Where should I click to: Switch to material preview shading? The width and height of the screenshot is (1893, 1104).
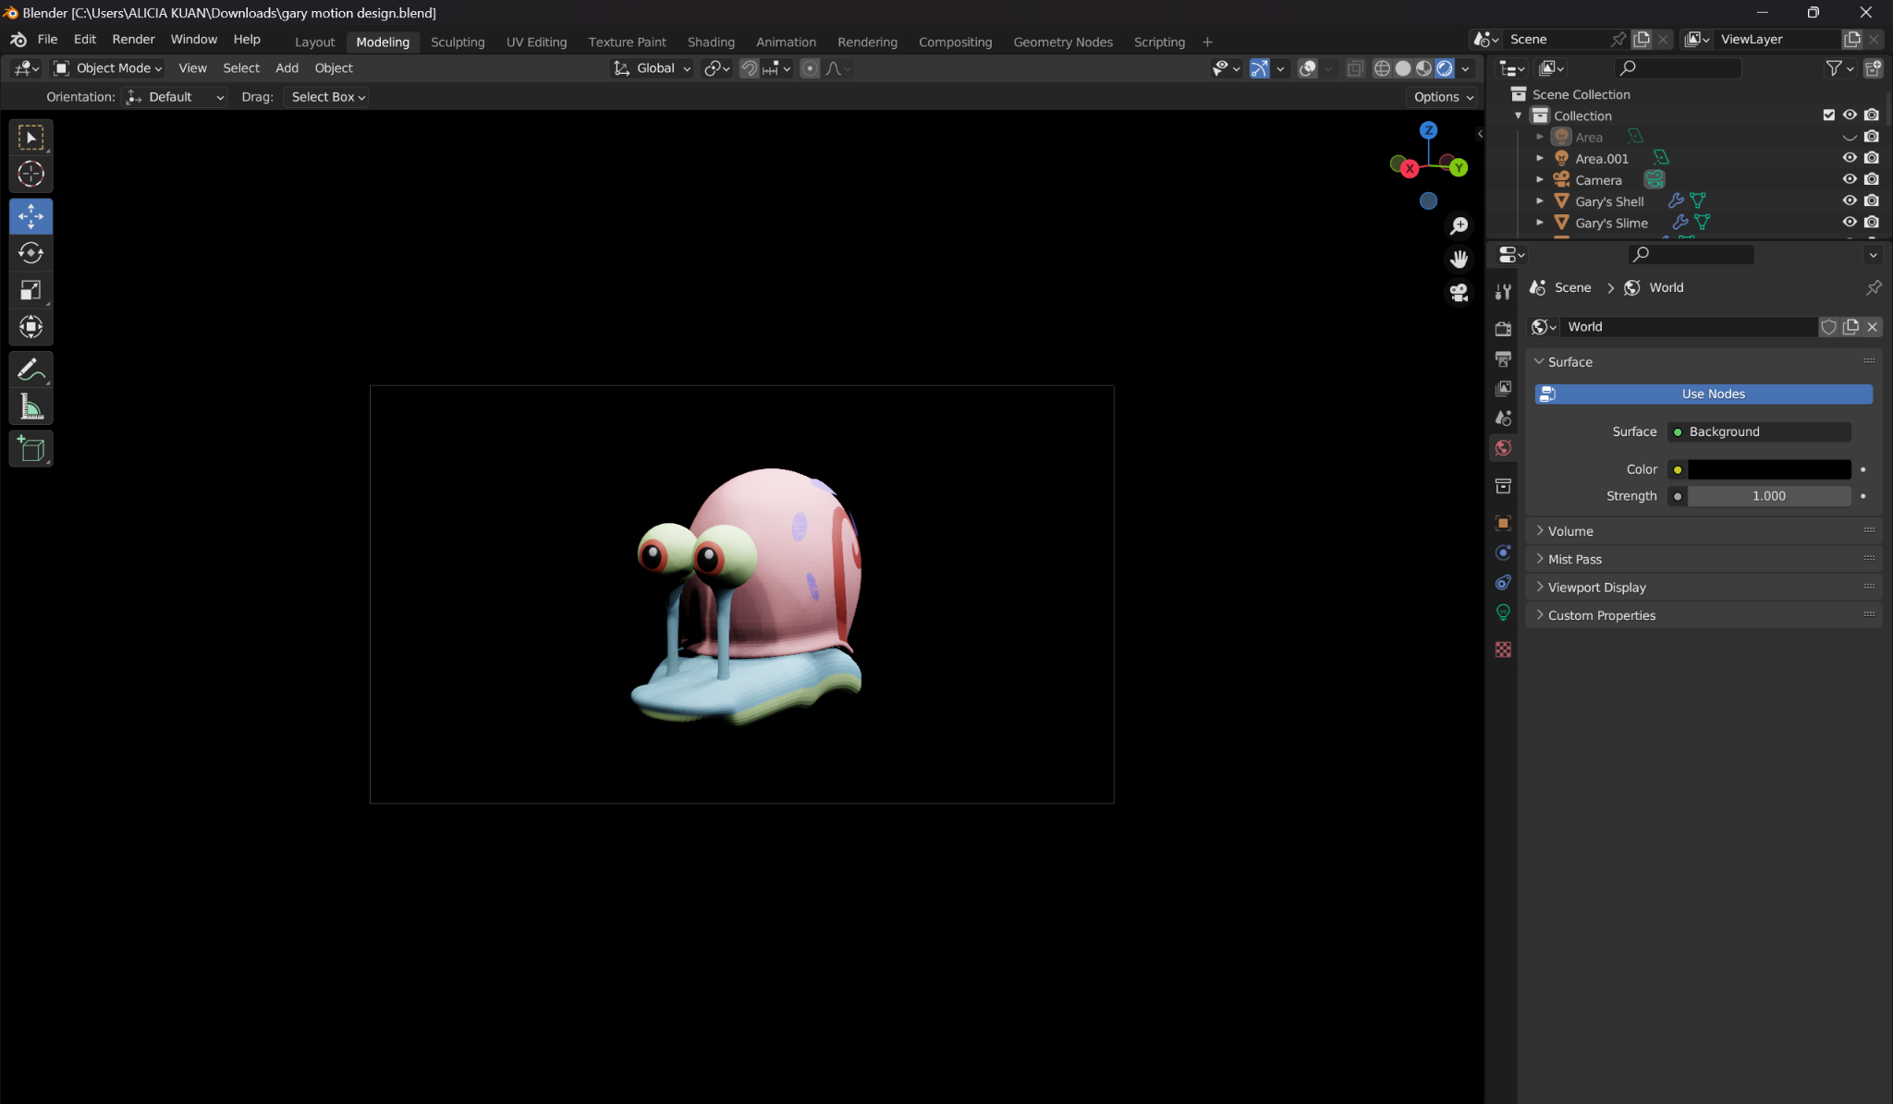(1423, 68)
